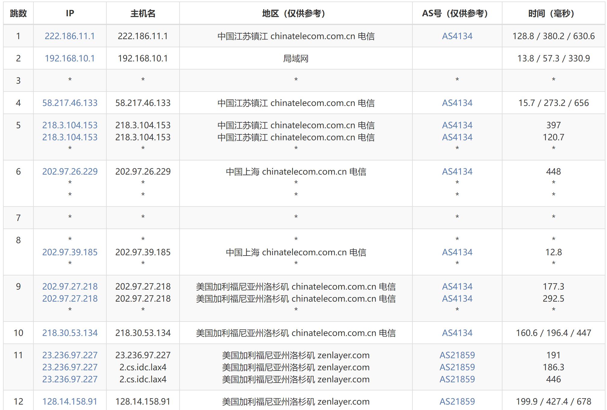
Task: Open the 218.3.104.153 IP link beside 120.7 ms
Action: 70,137
